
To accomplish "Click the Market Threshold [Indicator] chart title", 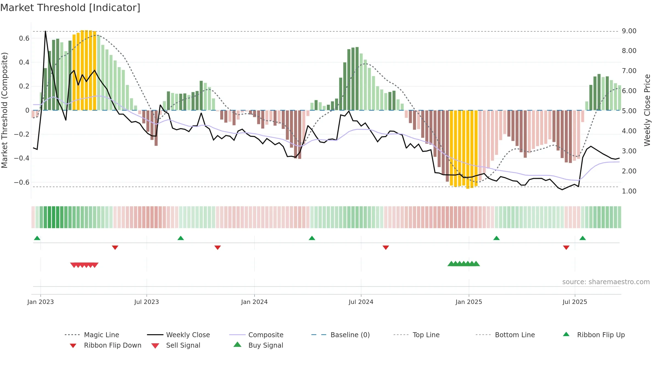I will point(70,8).
